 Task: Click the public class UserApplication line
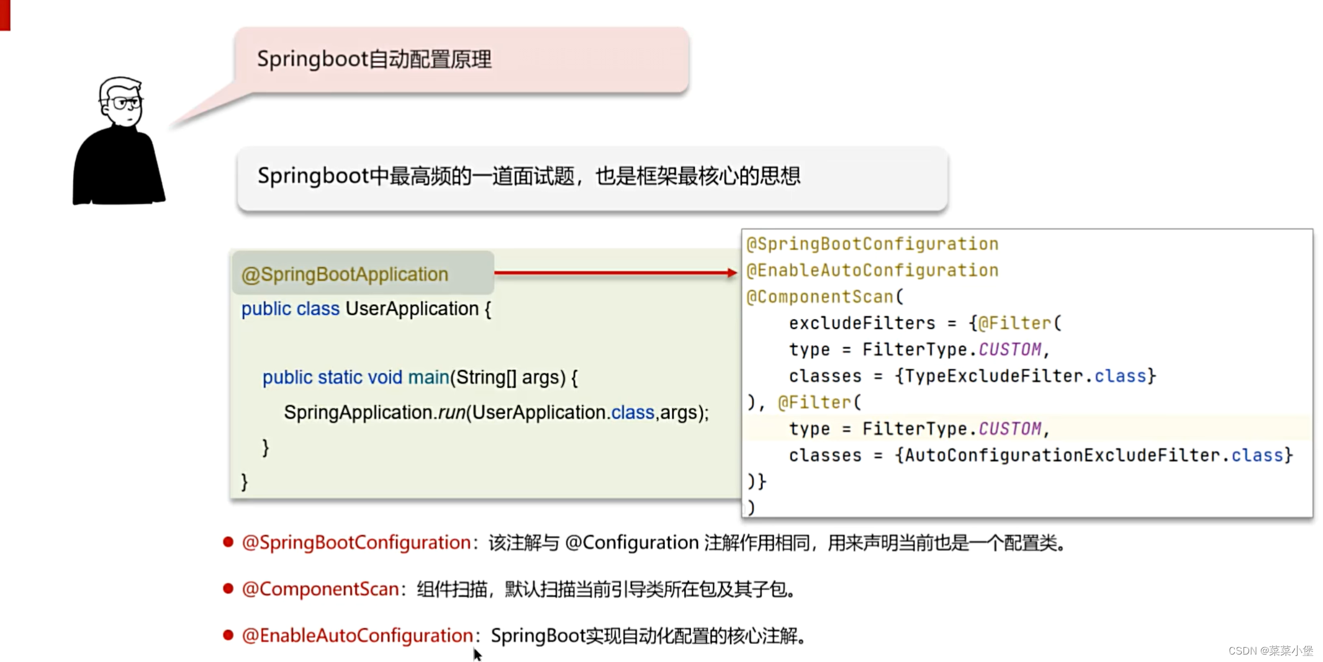point(366,309)
